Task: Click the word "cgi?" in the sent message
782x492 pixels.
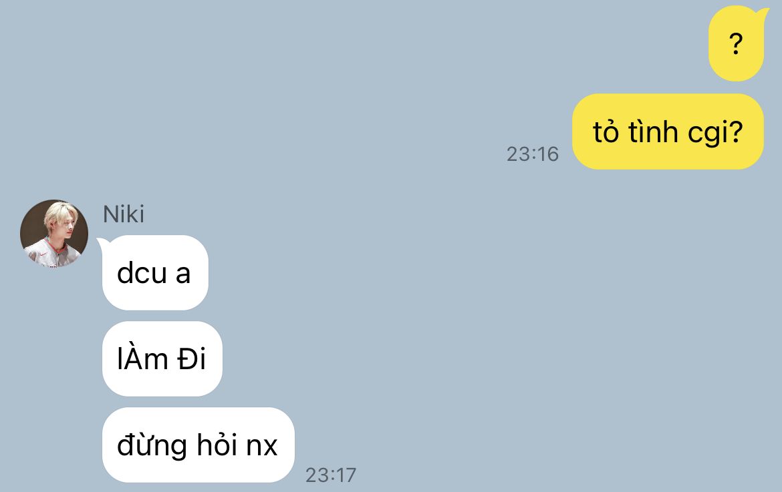Action: (716, 133)
